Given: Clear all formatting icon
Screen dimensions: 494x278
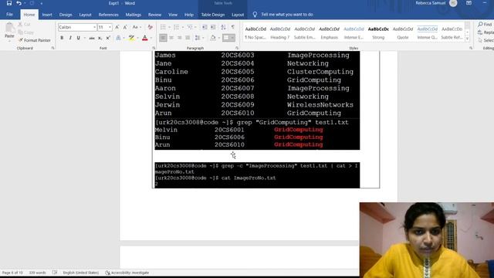Looking at the screenshot, I should (x=151, y=28).
